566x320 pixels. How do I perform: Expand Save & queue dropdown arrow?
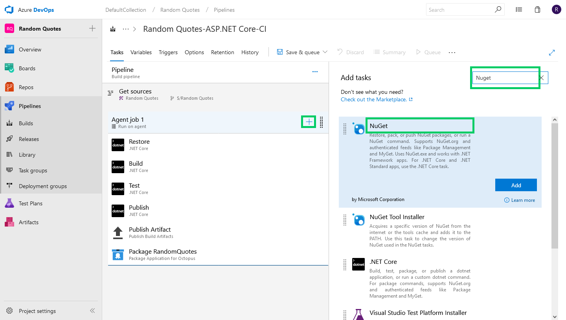coord(325,52)
